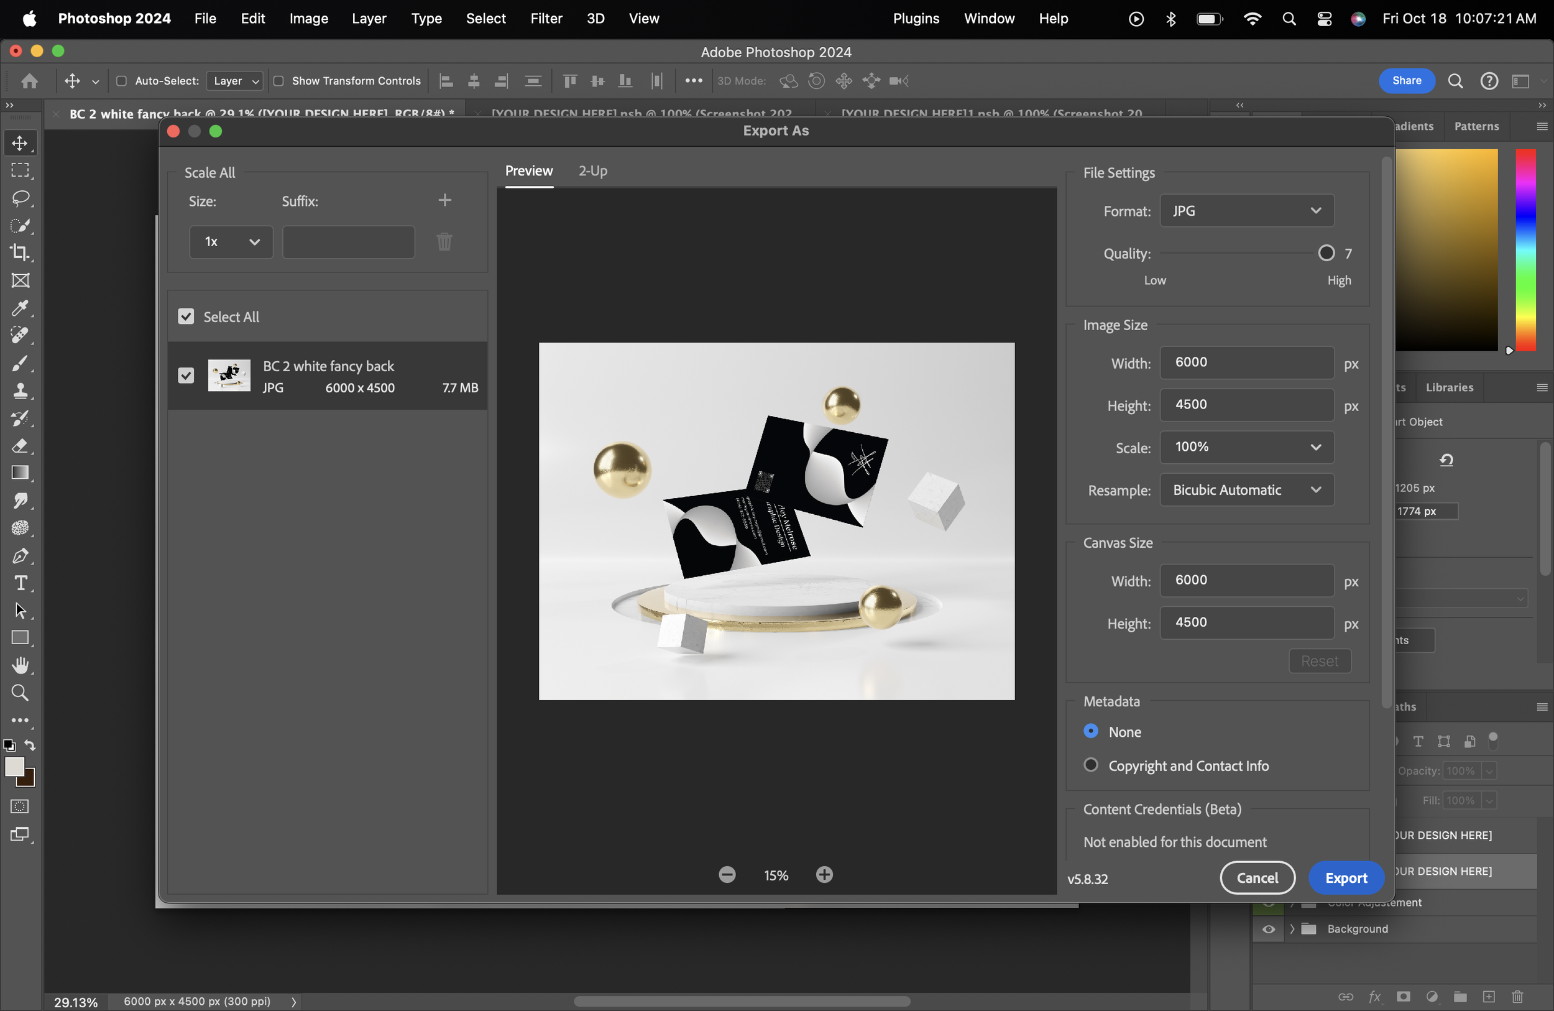Select the Lasso tool

pos(21,198)
